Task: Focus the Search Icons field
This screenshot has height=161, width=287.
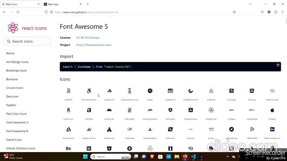Action: [x=27, y=41]
